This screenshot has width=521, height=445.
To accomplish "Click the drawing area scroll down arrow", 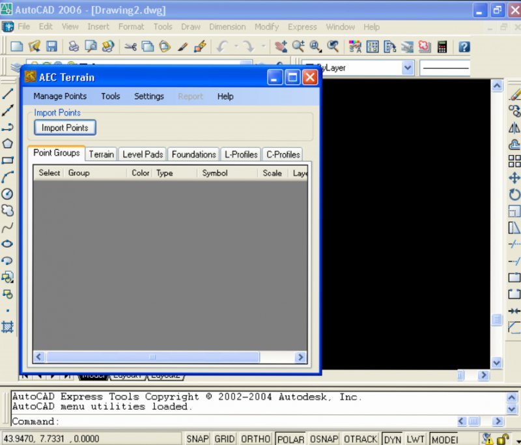I will pos(496,362).
